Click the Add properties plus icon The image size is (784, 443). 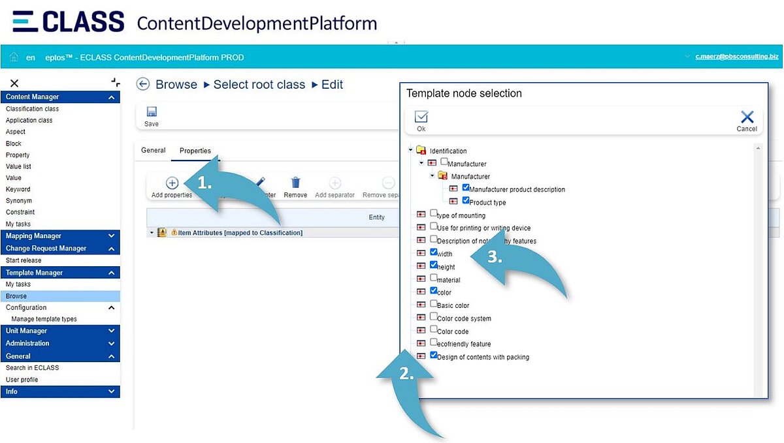[x=172, y=183]
